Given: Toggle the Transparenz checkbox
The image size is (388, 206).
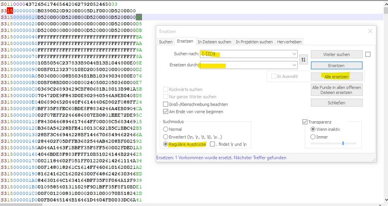Looking at the screenshot, I should [305, 122].
